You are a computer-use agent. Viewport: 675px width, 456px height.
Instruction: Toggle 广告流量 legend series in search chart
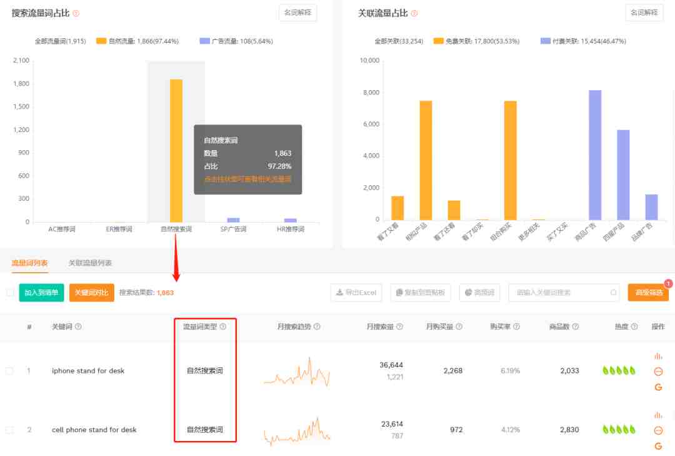coord(236,41)
